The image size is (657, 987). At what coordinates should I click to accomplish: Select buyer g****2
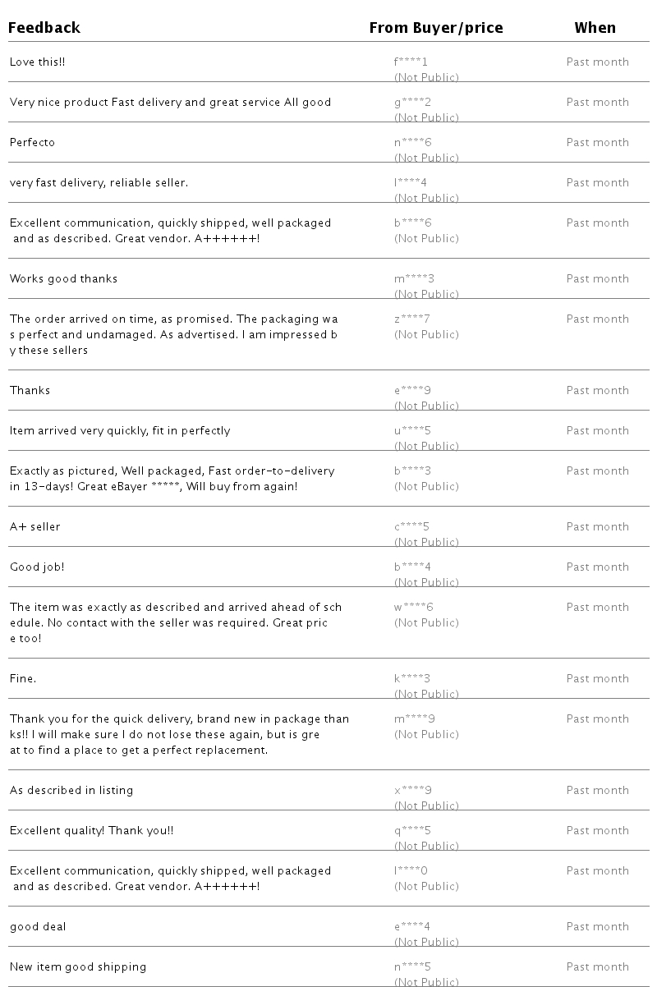coord(412,103)
